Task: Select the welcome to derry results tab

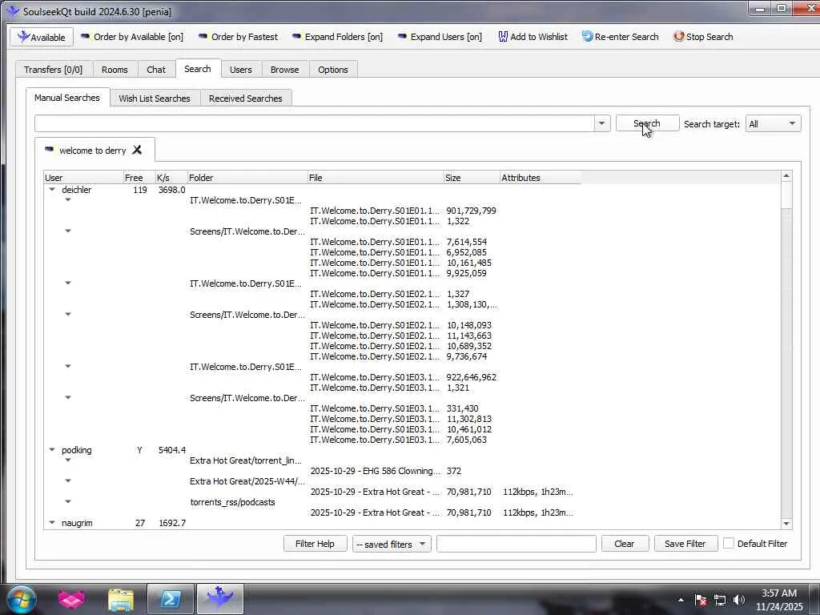Action: point(93,151)
